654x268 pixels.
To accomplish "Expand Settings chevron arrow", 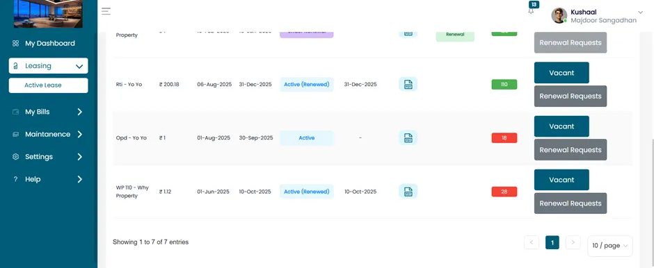I will coord(80,157).
